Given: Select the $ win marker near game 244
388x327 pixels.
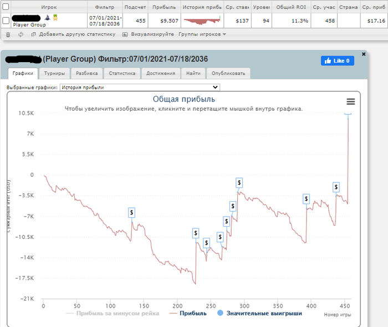Looking at the screenshot, I should (x=206, y=243).
